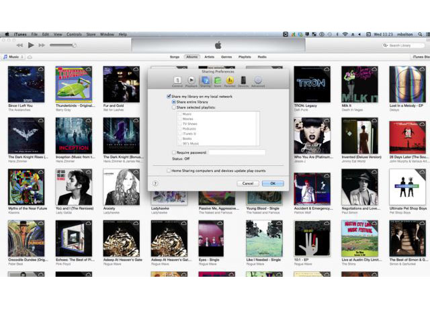Open the Playback preferences pane
This screenshot has width=430, height=309.
[191, 82]
